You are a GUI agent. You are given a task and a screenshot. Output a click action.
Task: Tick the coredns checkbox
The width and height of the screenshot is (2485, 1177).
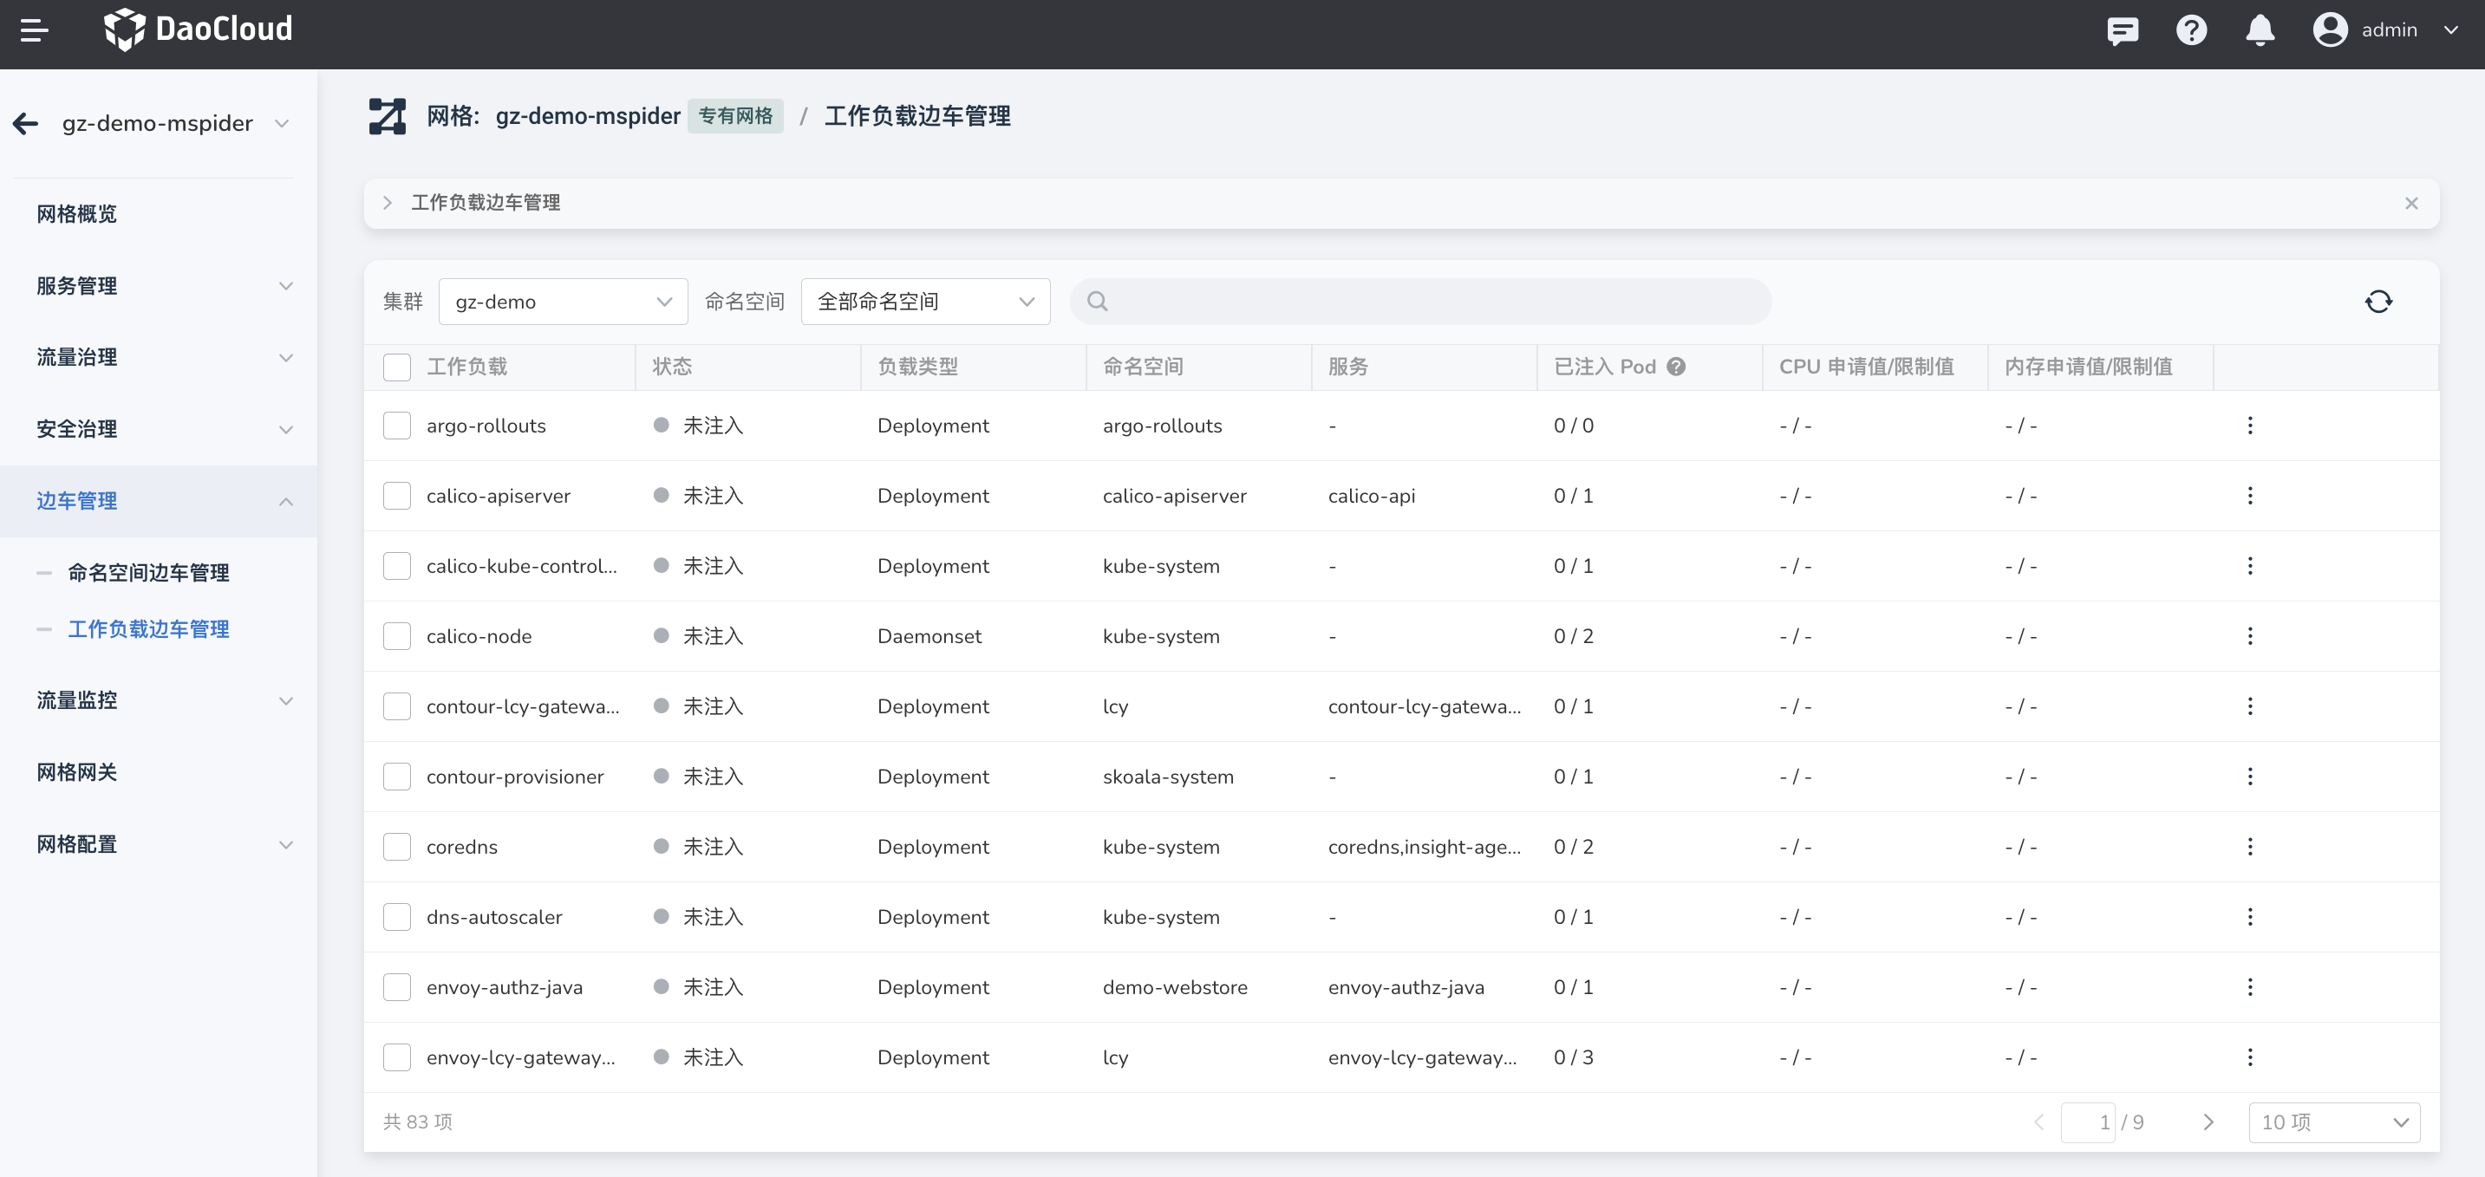[396, 847]
